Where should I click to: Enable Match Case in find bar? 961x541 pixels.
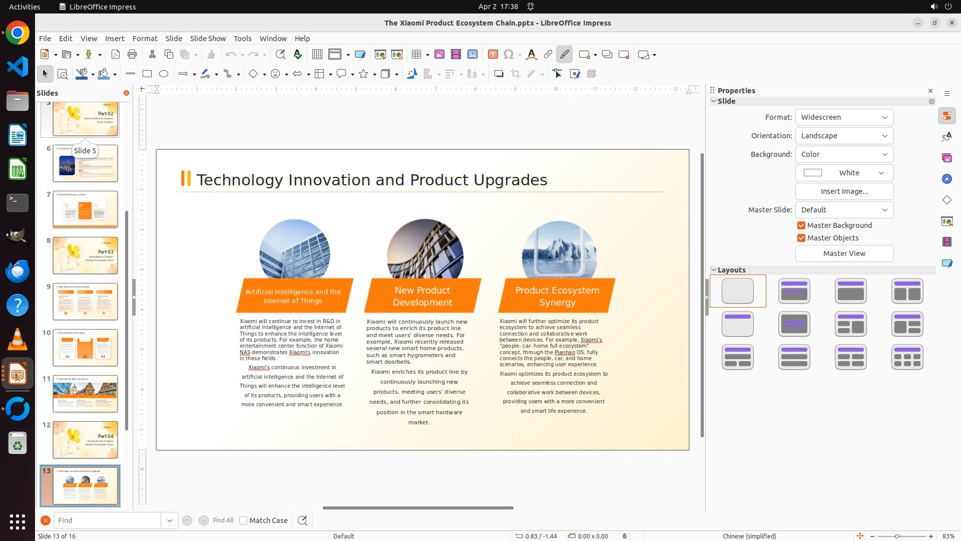click(243, 520)
